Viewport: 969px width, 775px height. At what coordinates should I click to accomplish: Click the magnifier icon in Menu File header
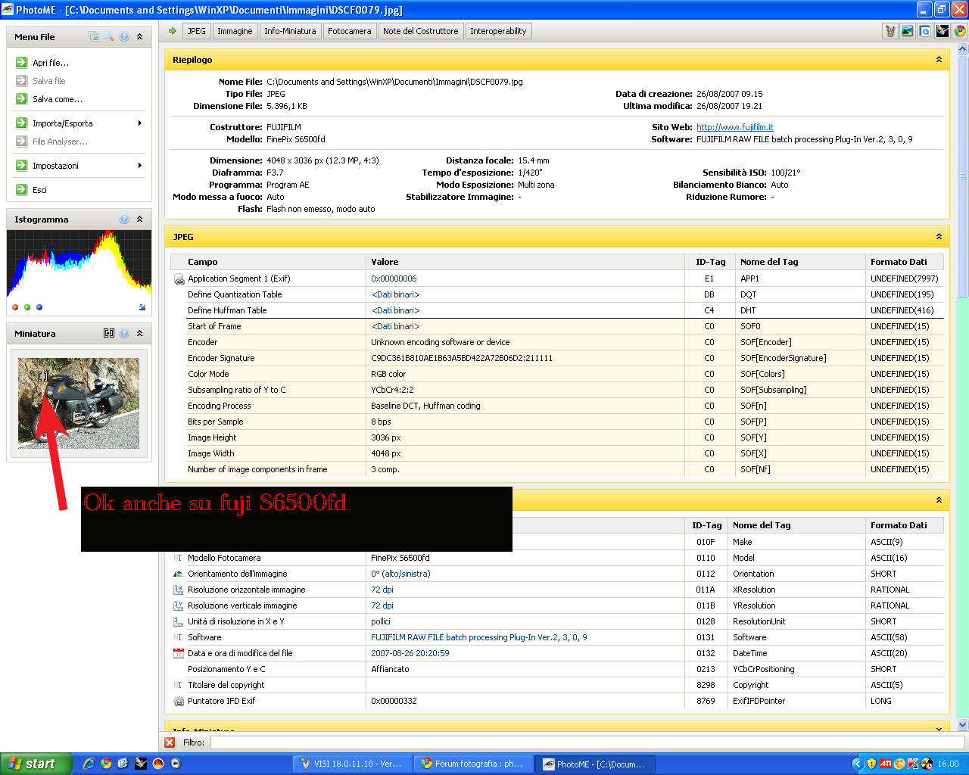109,36
